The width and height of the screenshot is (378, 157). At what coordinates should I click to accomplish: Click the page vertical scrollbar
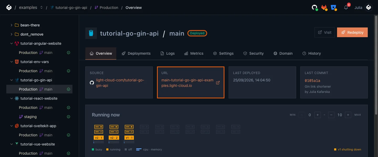tap(376, 65)
